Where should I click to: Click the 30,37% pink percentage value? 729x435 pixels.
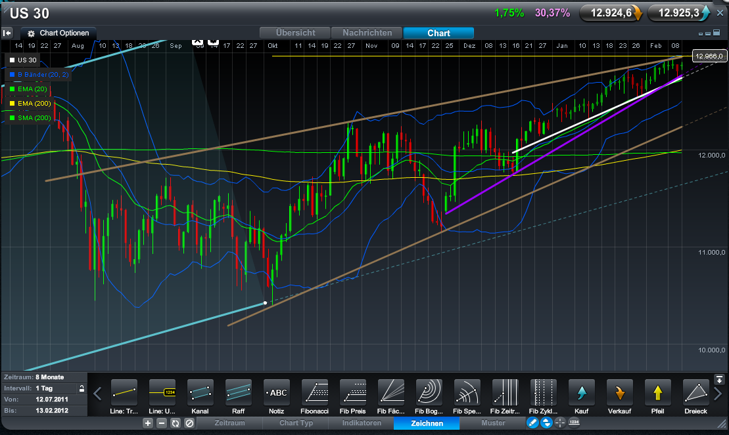pyautogui.click(x=552, y=13)
